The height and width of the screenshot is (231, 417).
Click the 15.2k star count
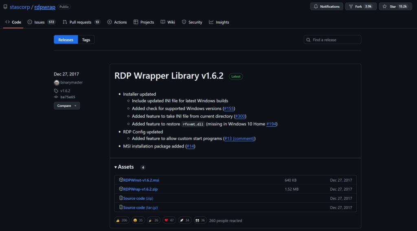403,7
